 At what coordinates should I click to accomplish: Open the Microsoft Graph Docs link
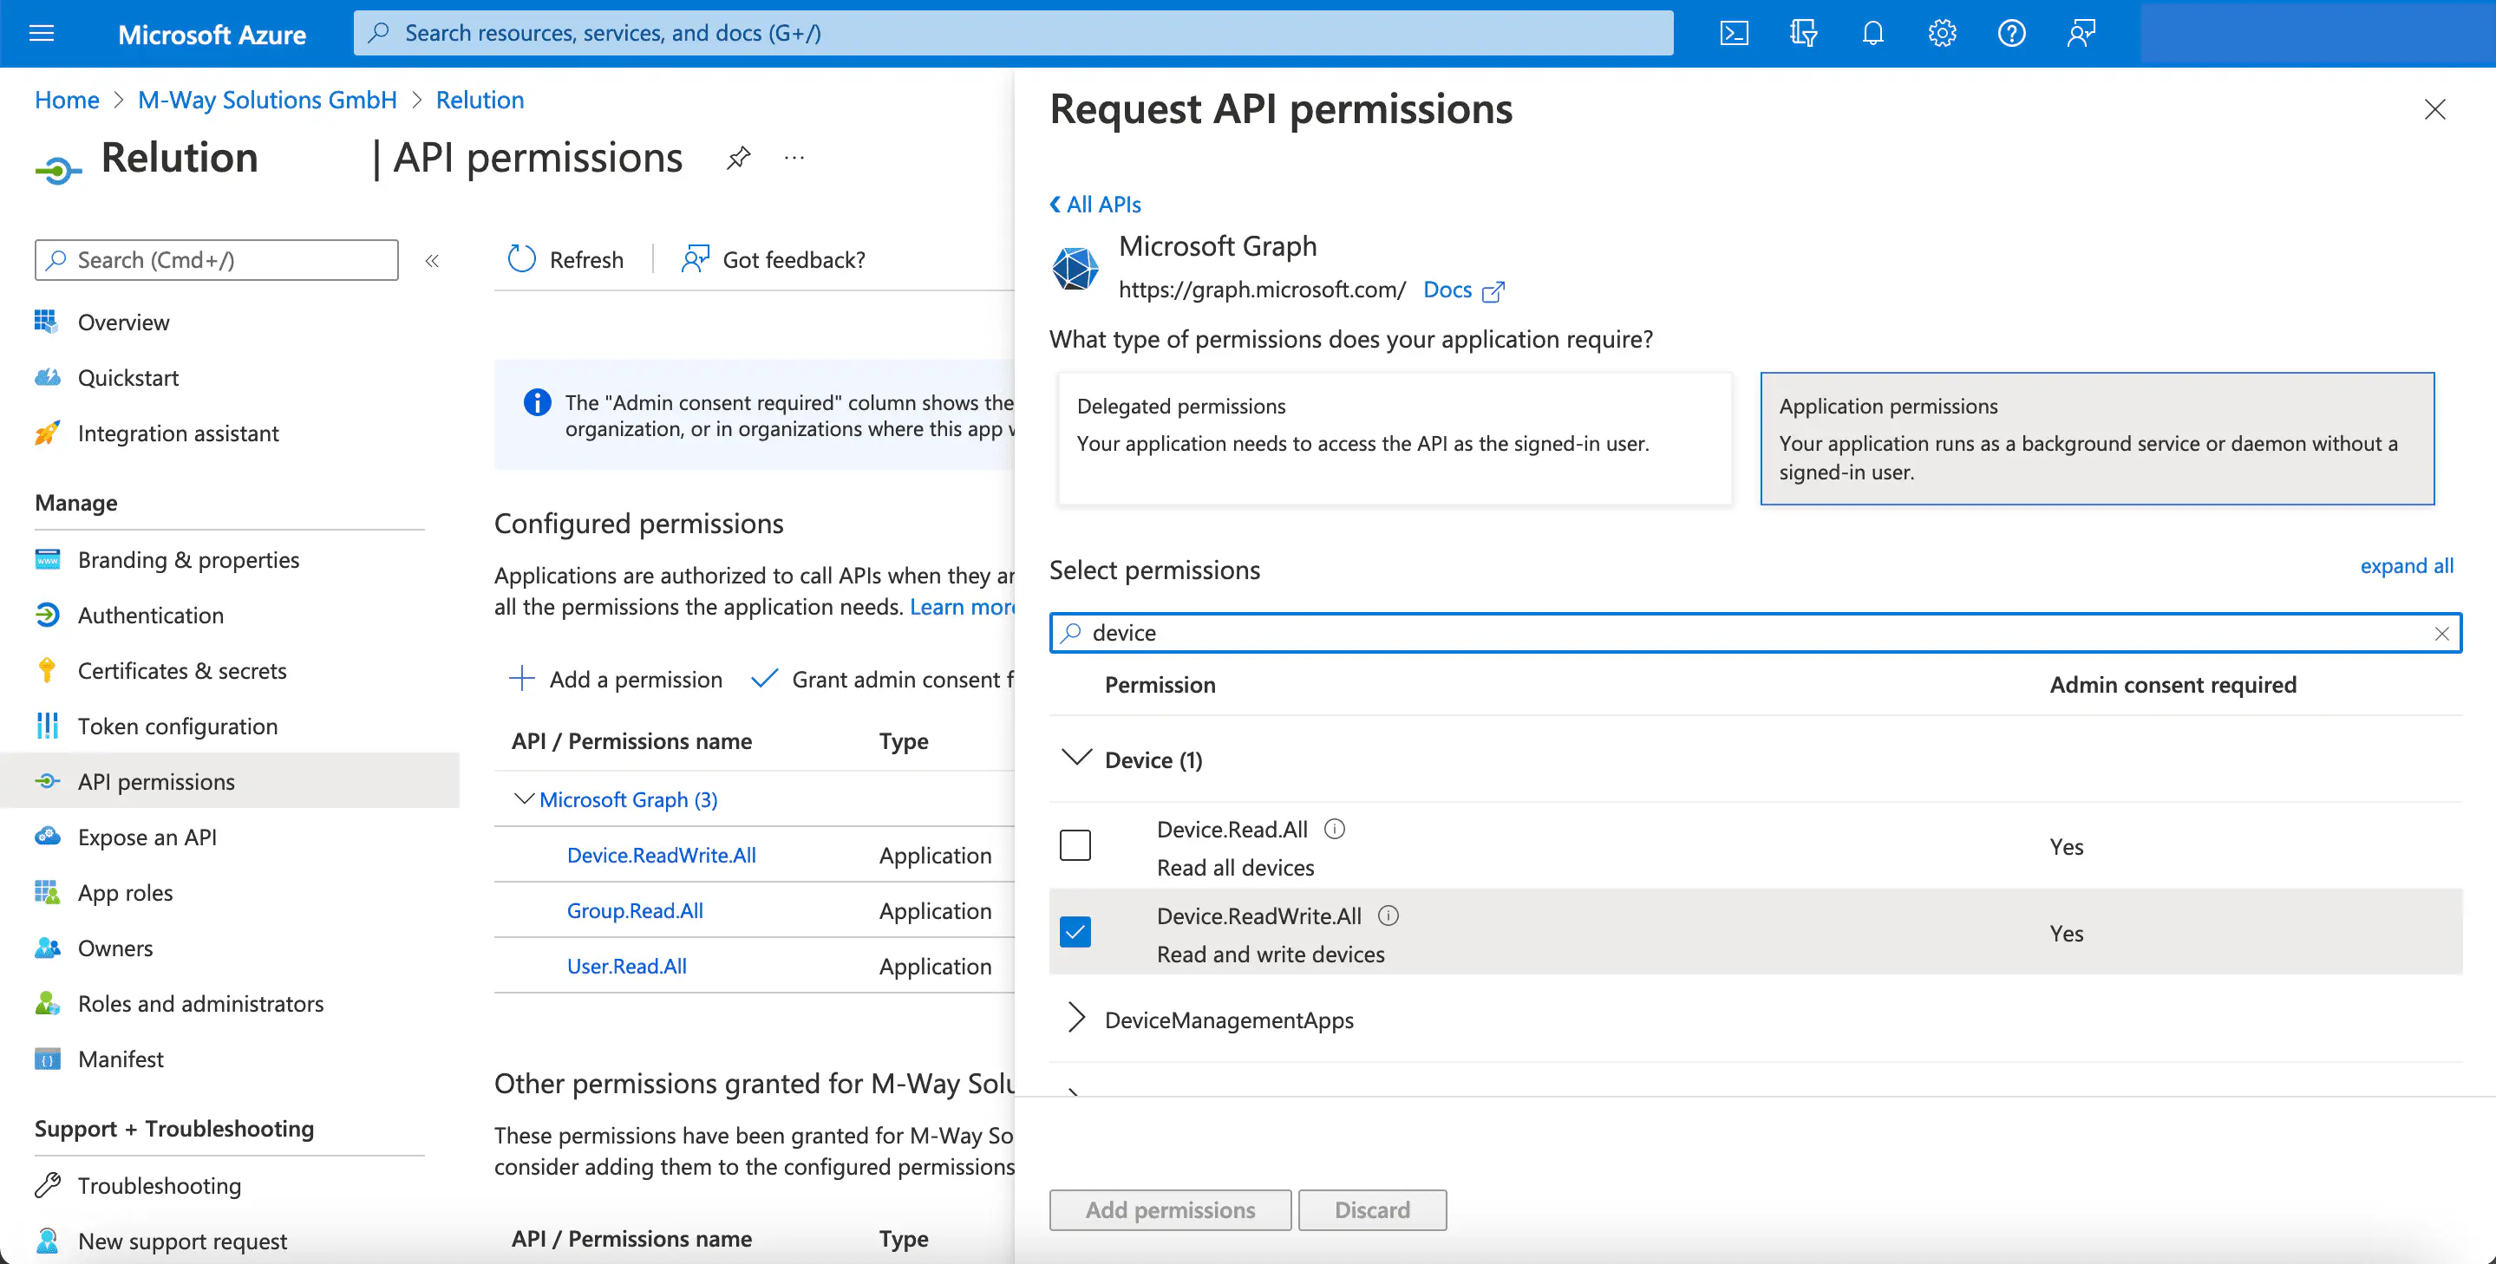[1447, 290]
